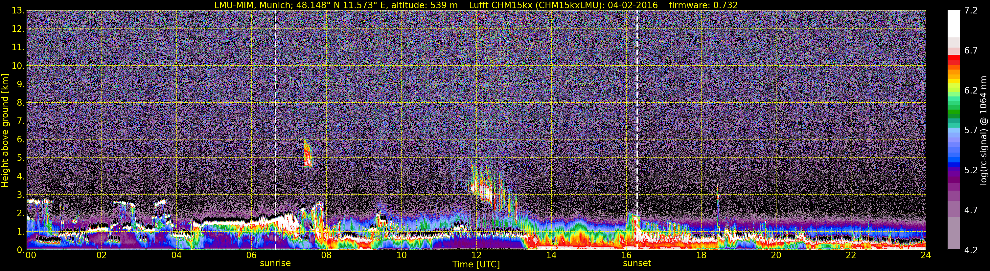
Task: Click the y-axis tick label '13.'
Action: 18,10
